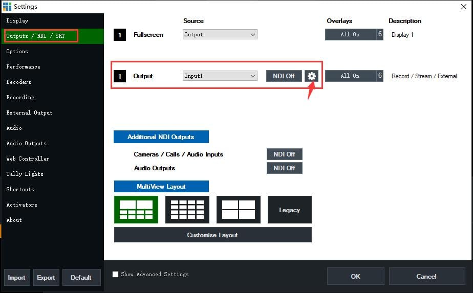Click the Fullscreen number 1 badge
473x293 pixels.
119,35
